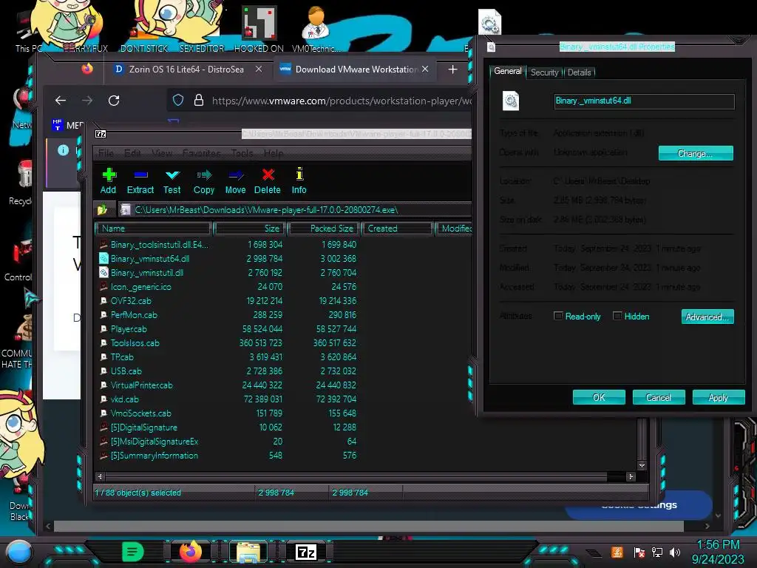Click the Advanced... button in Properties
This screenshot has width=757, height=568.
(707, 317)
